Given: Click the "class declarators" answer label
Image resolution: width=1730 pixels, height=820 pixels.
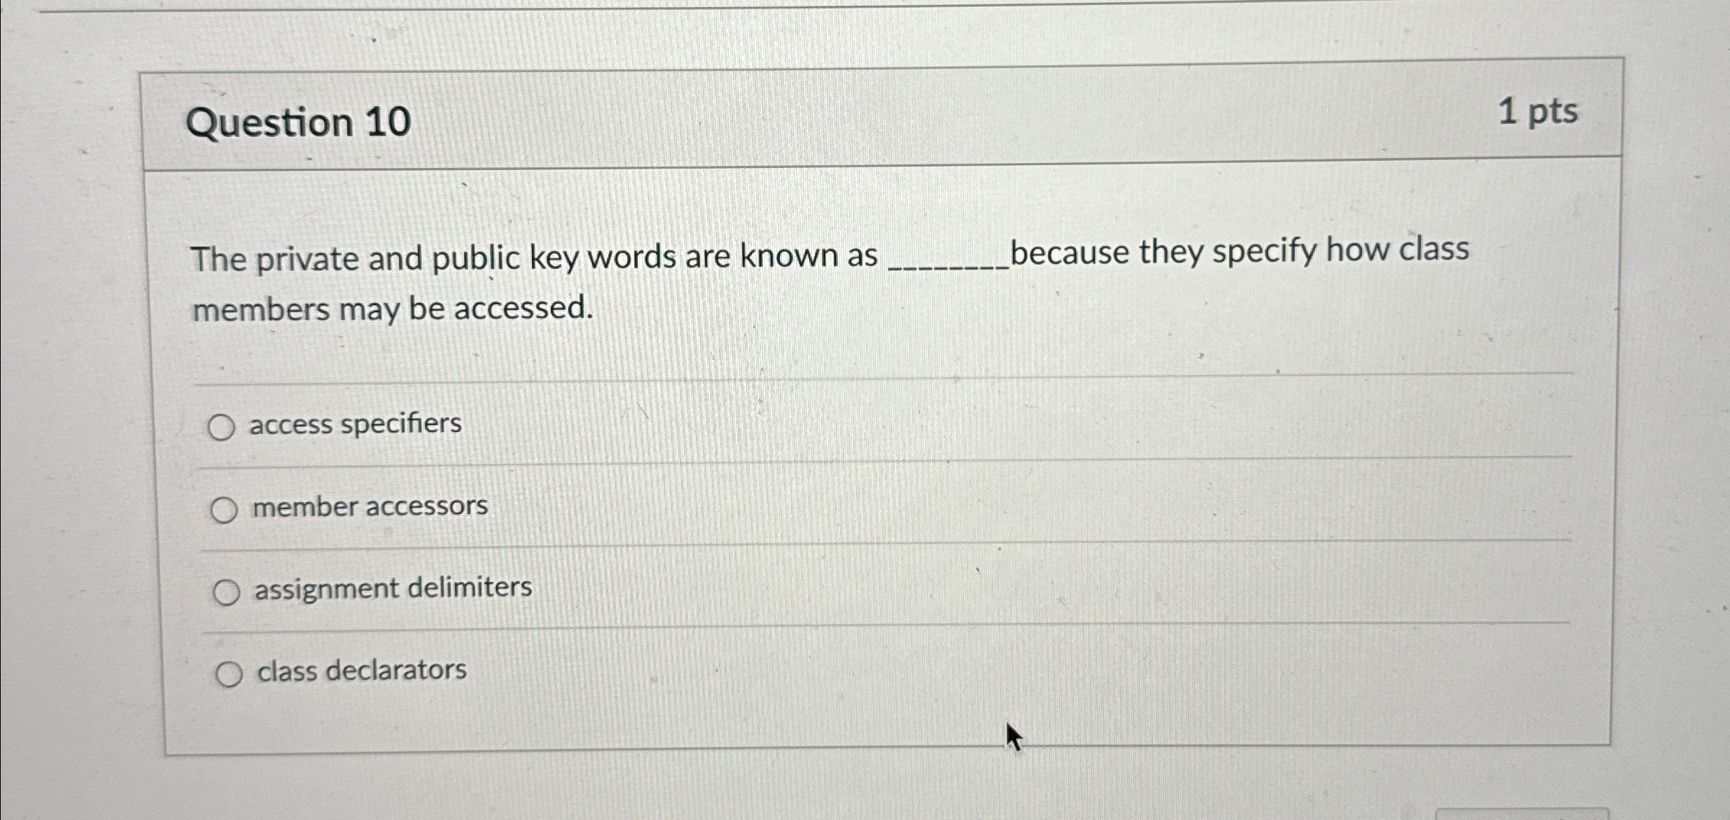Looking at the screenshot, I should pyautogui.click(x=361, y=671).
